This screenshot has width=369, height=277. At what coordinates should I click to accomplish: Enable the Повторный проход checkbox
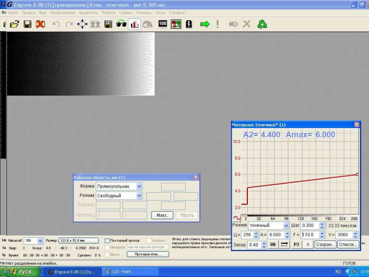[107, 240]
